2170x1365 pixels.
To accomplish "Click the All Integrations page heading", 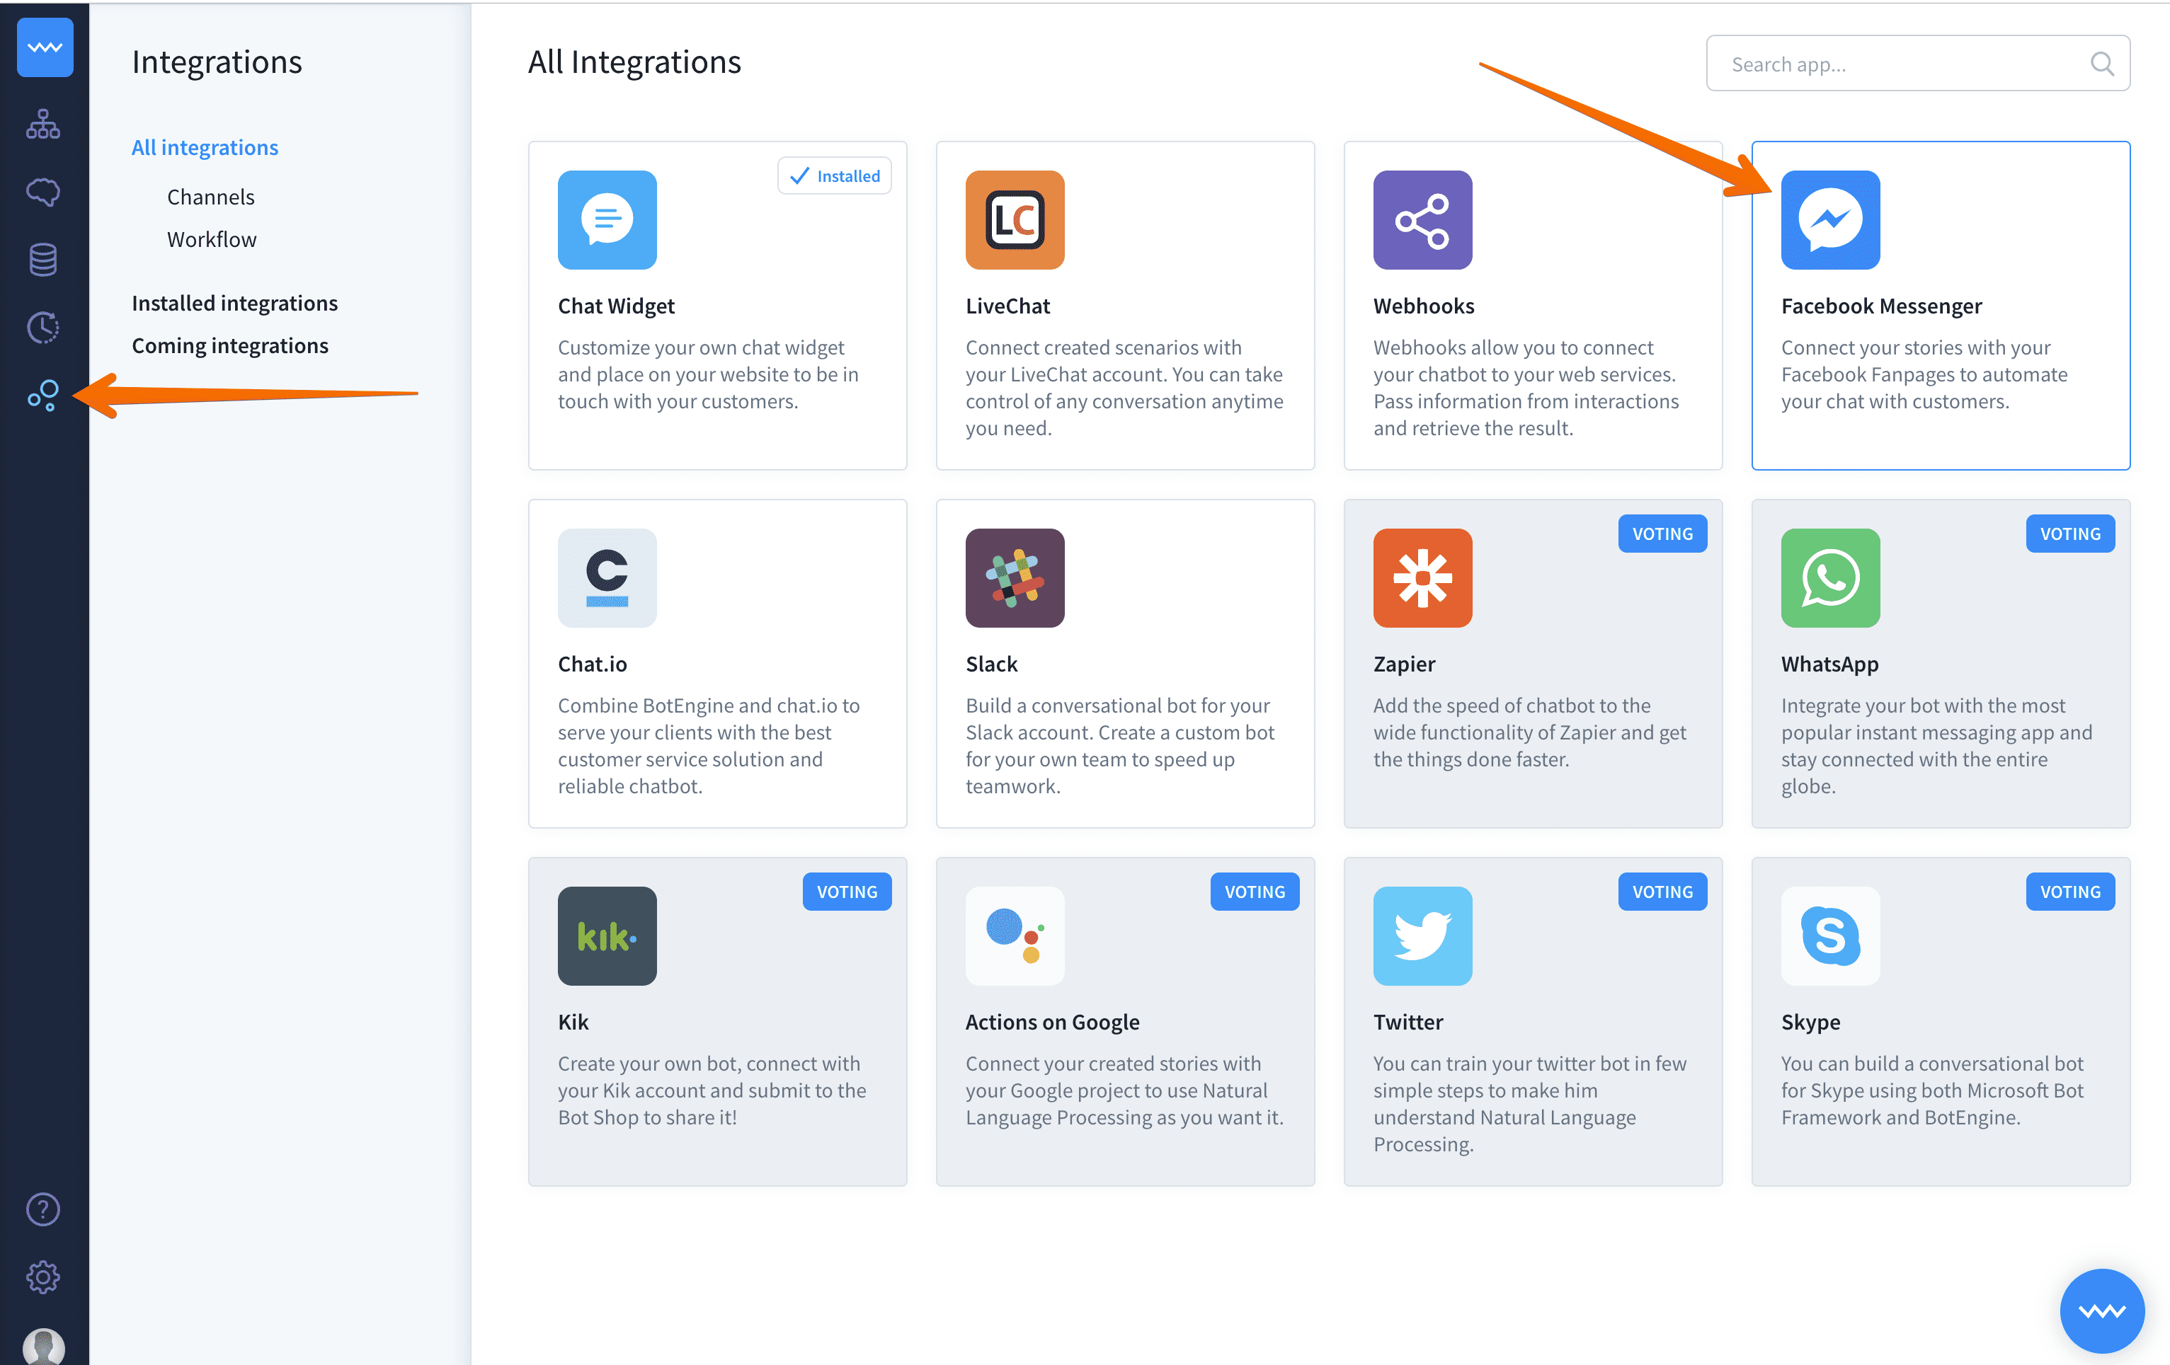I will (x=634, y=62).
